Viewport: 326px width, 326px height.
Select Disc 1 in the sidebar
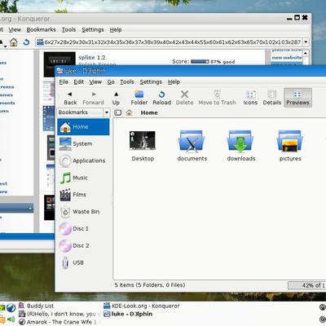tap(83, 228)
